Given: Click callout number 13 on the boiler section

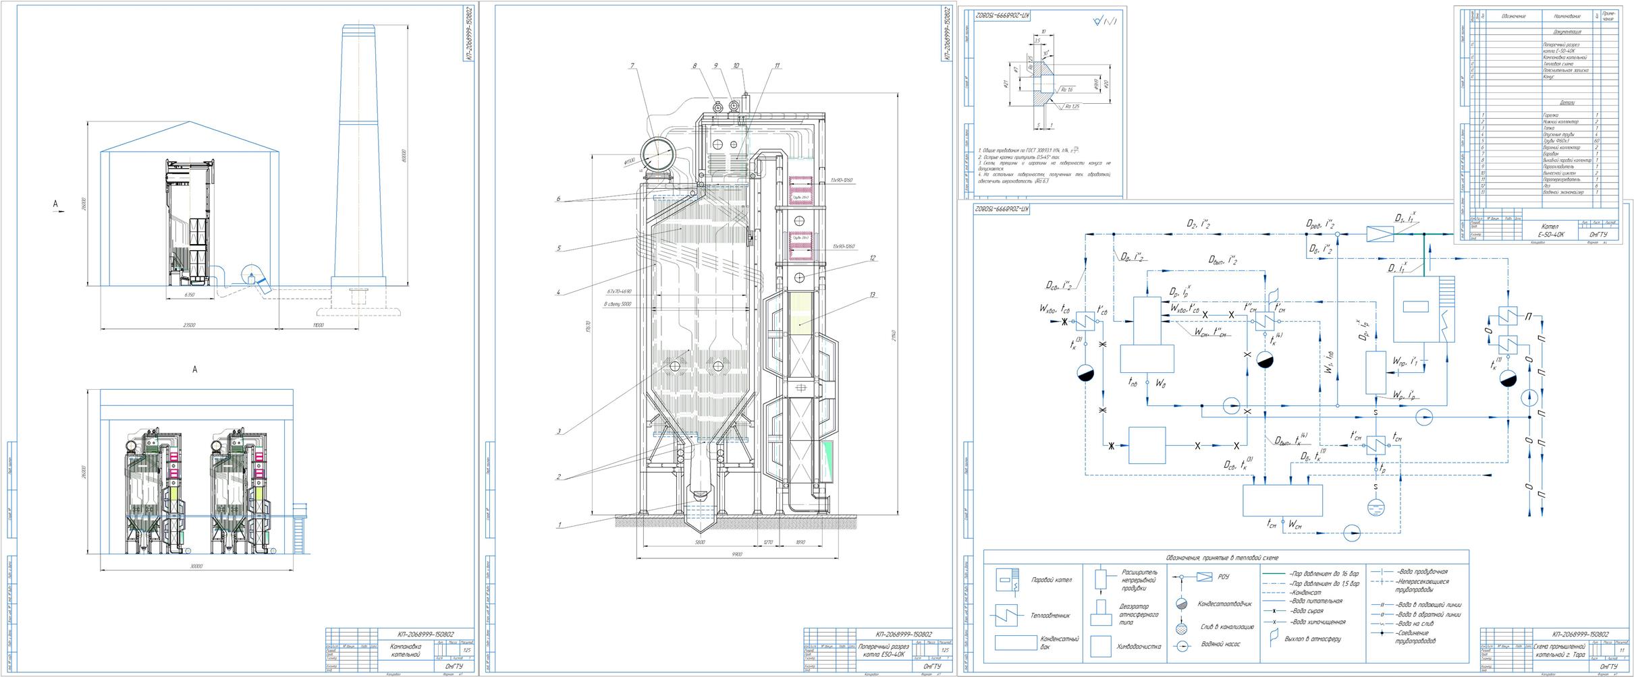Looking at the screenshot, I should [872, 295].
